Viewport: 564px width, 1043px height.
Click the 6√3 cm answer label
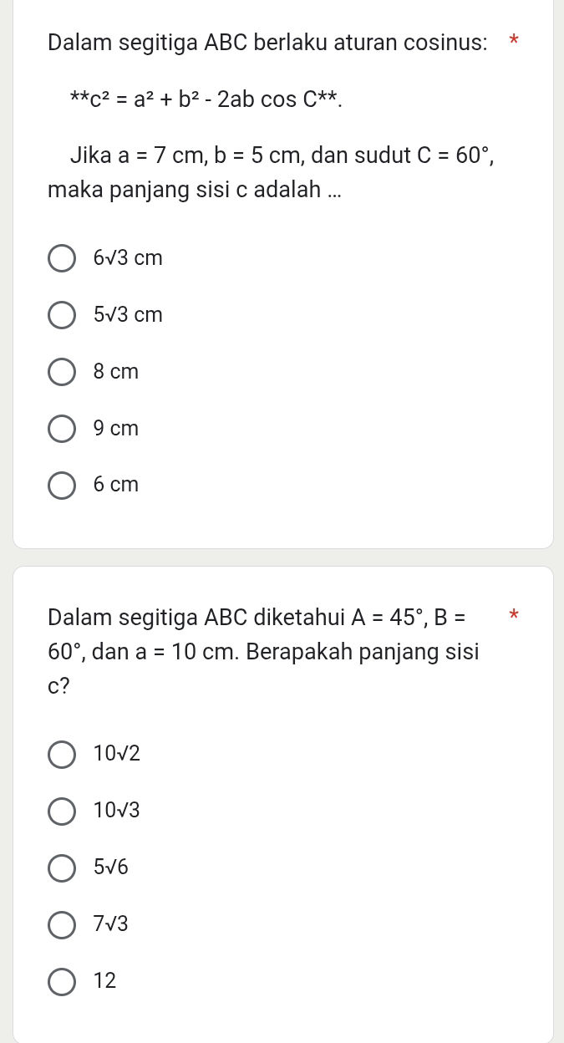(128, 257)
